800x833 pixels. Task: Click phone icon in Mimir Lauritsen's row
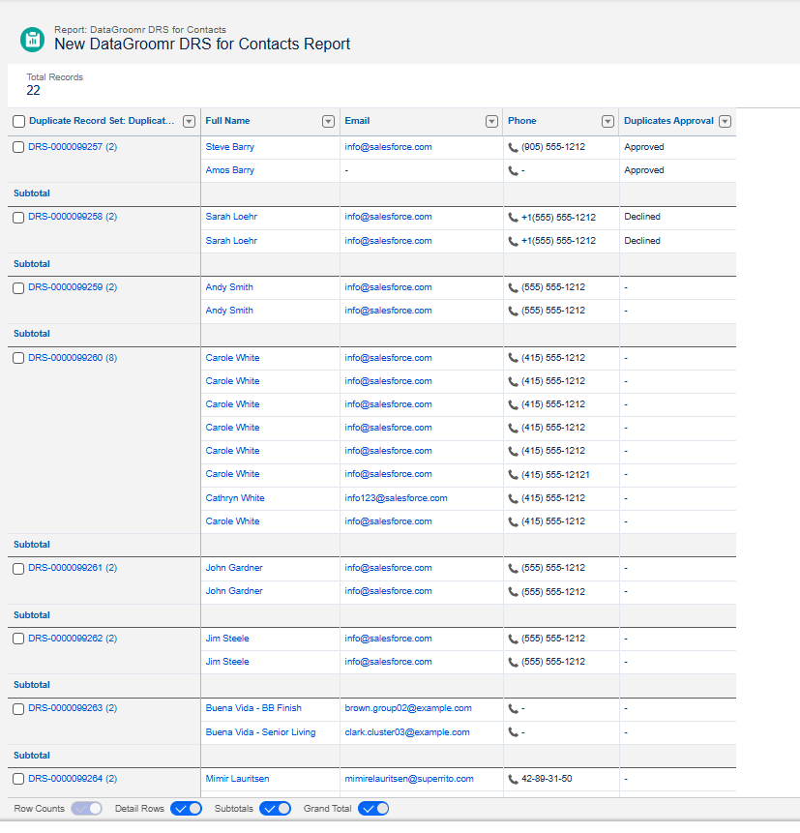point(513,780)
